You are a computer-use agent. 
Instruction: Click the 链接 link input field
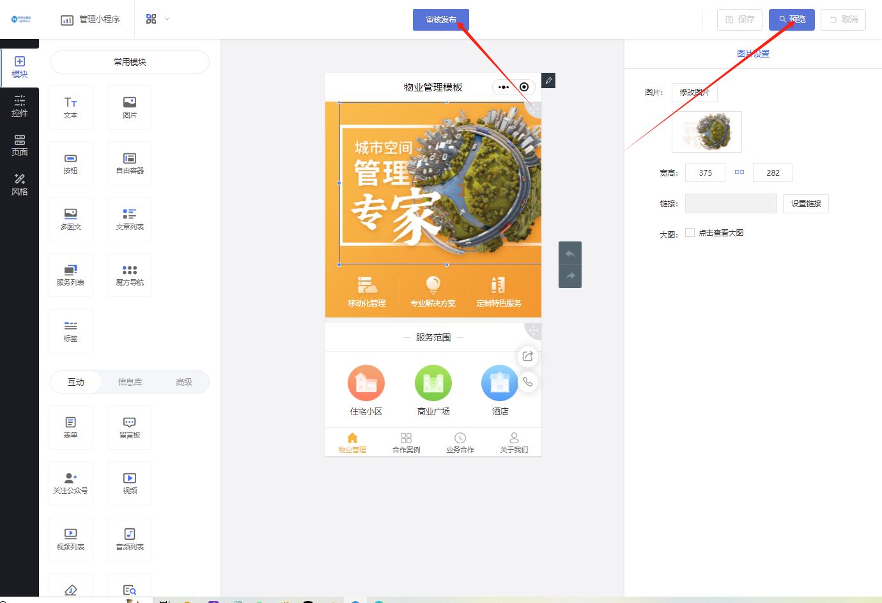tap(731, 204)
